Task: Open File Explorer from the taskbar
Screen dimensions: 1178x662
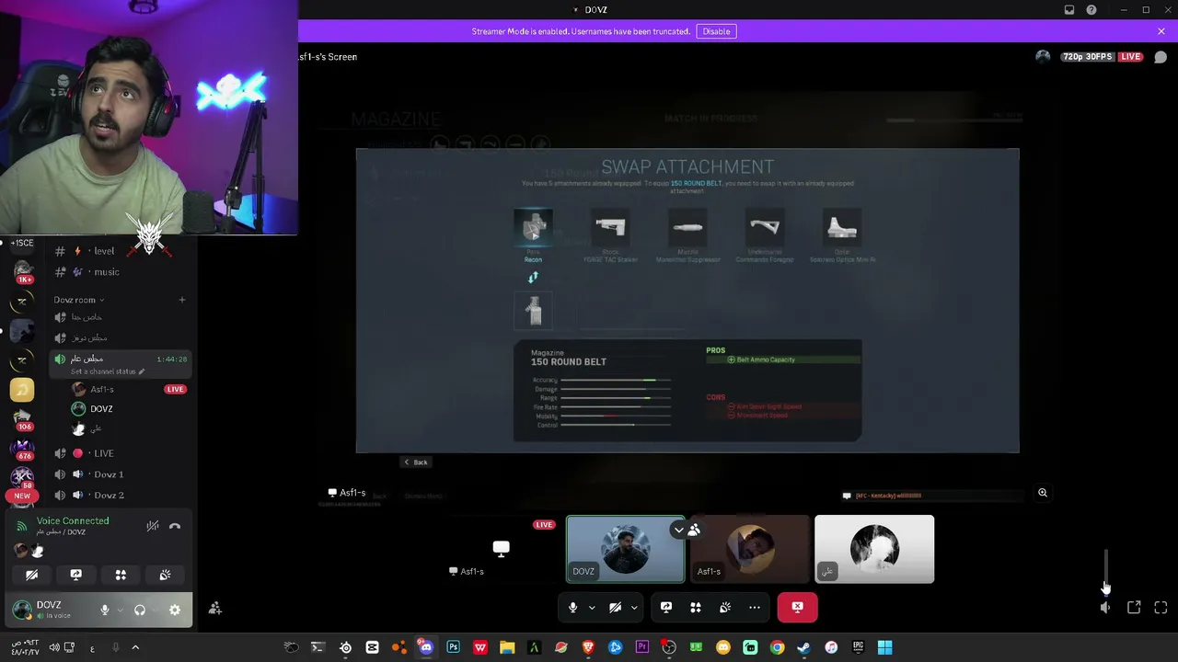Action: click(x=507, y=647)
